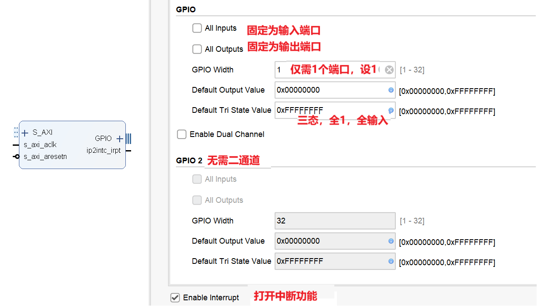
Task: Clear the GPIO Width field with X icon
Action: [389, 70]
